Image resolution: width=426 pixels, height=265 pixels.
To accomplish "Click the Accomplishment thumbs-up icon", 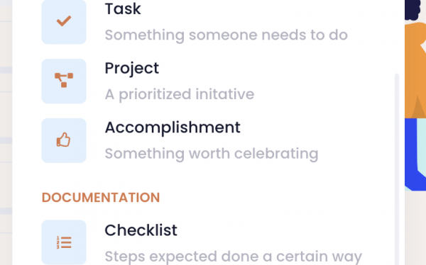I will (64, 140).
